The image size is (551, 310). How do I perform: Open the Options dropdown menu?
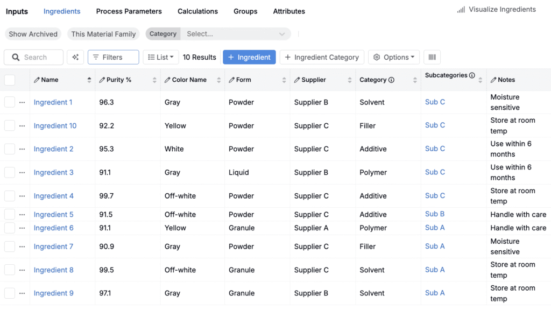[394, 57]
